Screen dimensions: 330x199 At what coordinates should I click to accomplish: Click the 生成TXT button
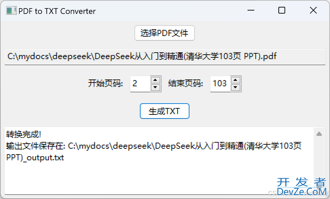[x=164, y=111]
